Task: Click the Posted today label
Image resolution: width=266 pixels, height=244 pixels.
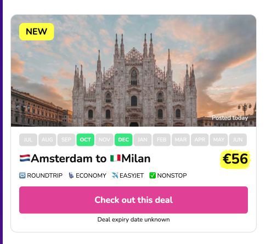Action: click(230, 118)
